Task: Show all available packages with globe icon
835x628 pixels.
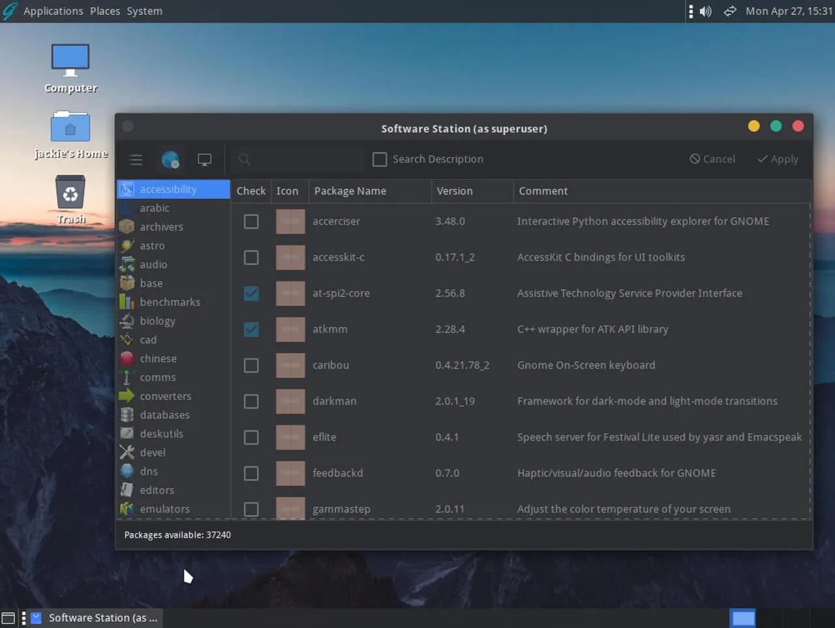Action: pos(170,160)
